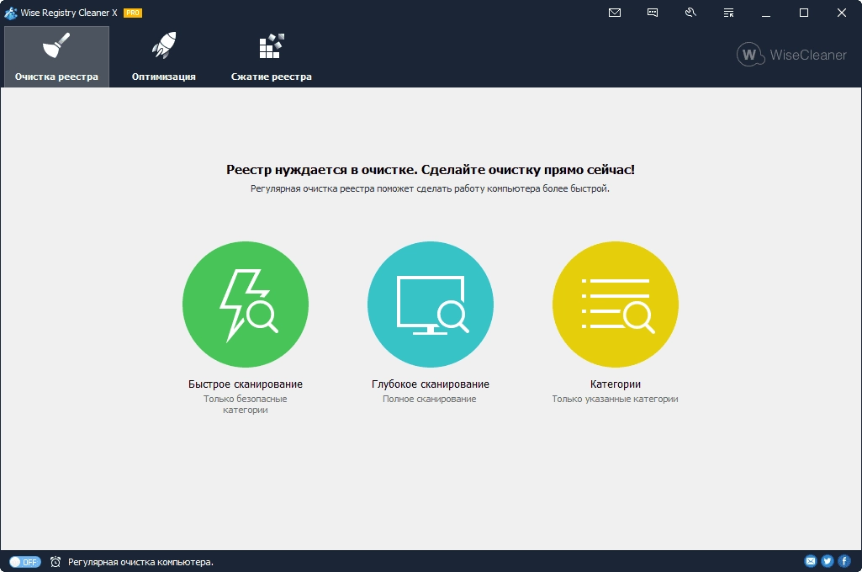Toggle the scheduled cleaning OFF switch

[x=25, y=562]
